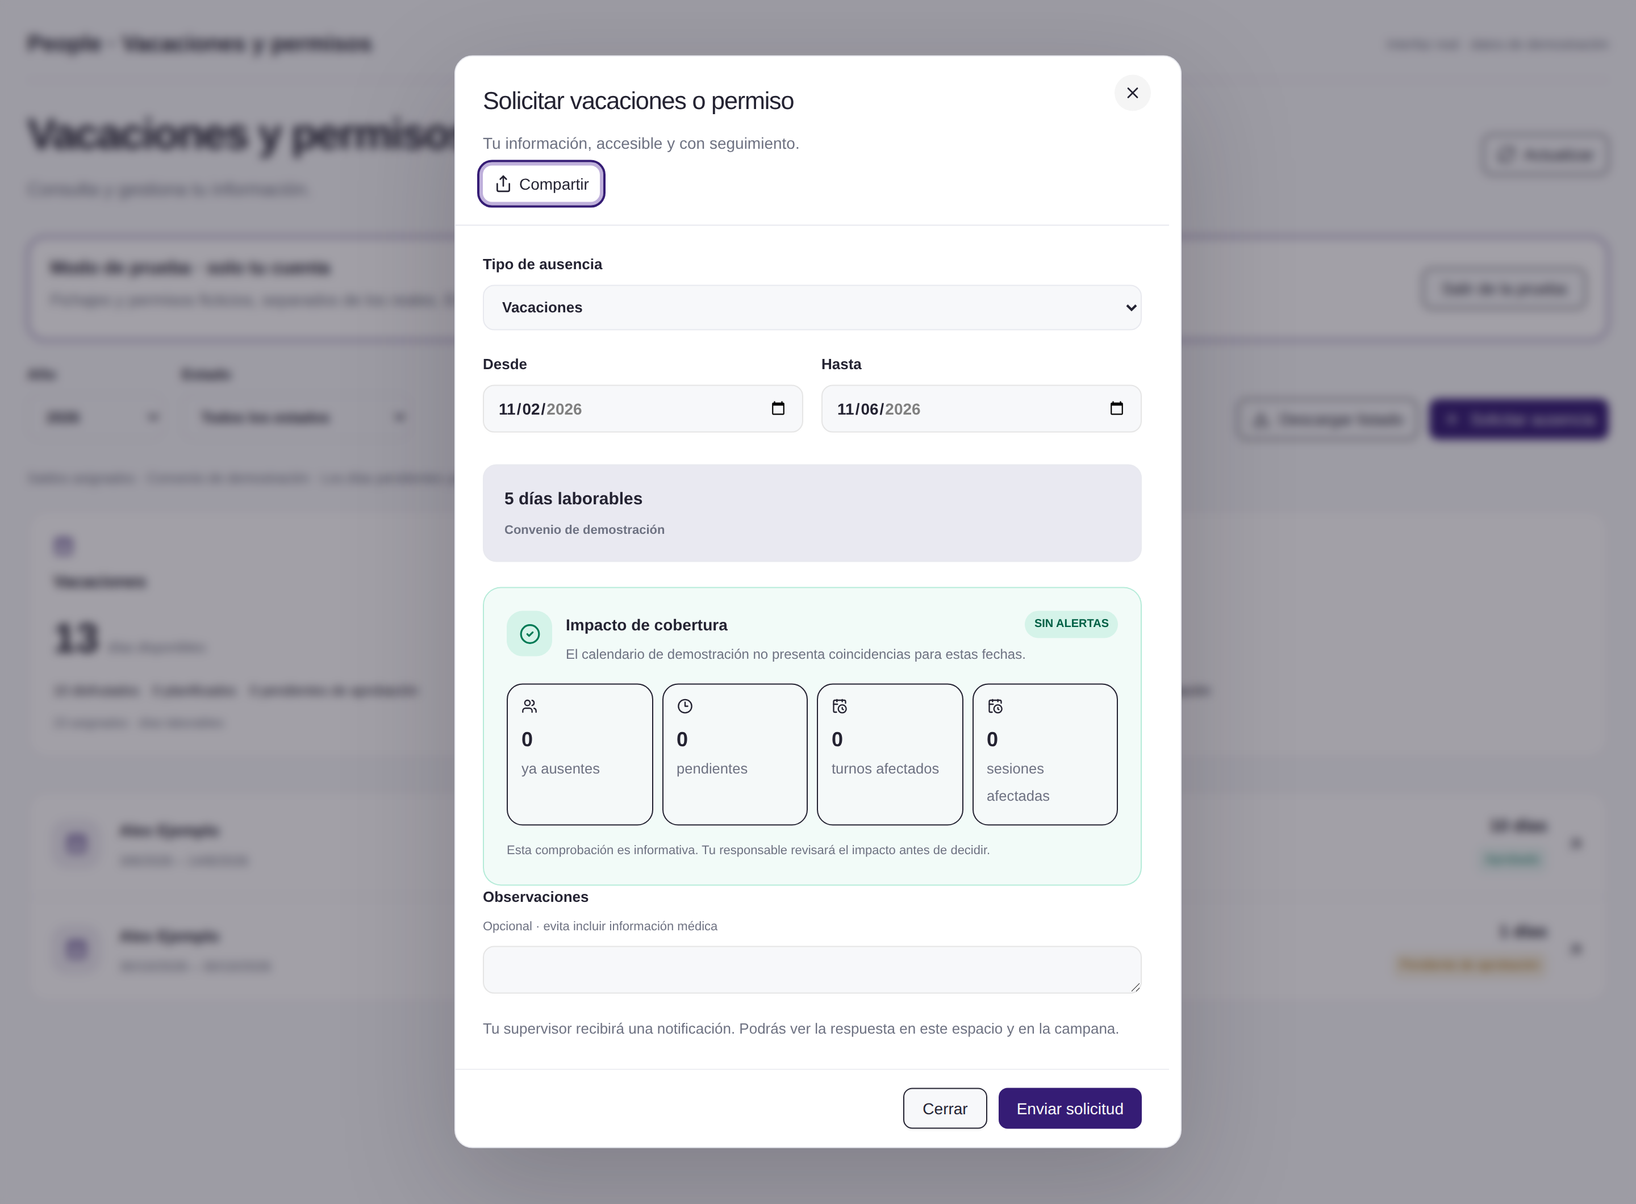
Task: Open the Desde date calendar picker icon
Action: point(778,408)
